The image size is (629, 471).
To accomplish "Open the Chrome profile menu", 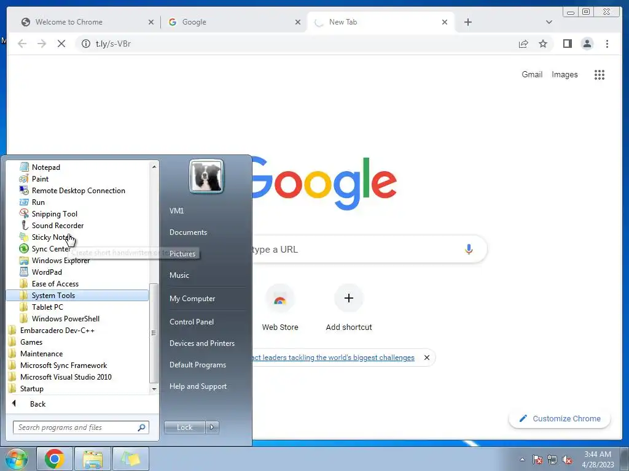I will [587, 44].
